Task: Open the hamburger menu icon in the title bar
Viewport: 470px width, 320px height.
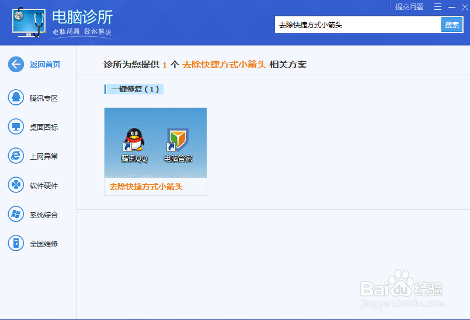Action: pyautogui.click(x=438, y=6)
